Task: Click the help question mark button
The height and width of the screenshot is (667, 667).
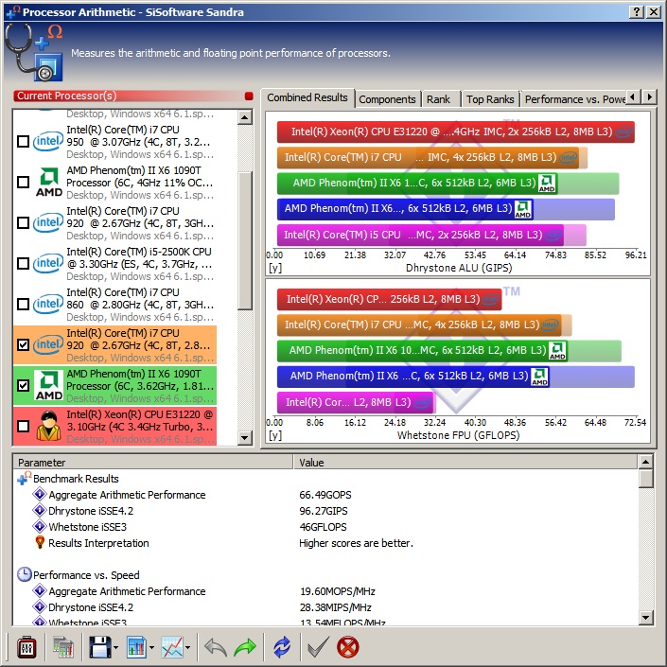Action: click(637, 12)
